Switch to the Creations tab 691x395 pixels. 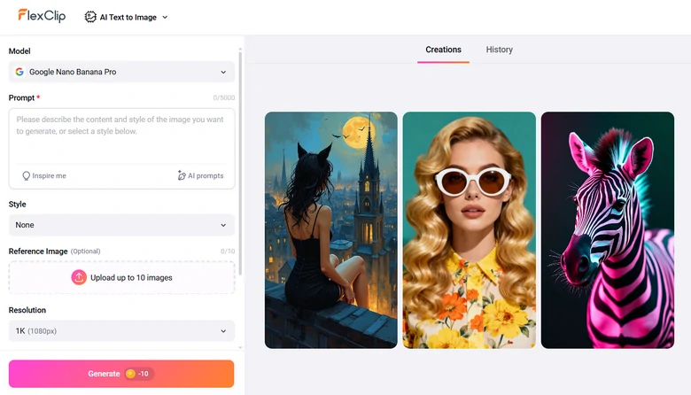point(443,50)
